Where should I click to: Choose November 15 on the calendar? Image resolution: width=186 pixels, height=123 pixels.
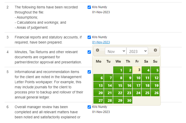click(x=118, y=85)
